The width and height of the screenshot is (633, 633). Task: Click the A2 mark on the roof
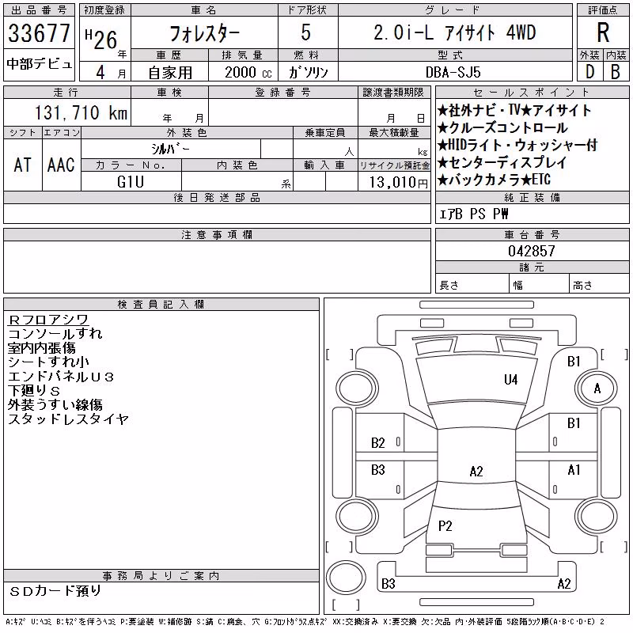click(x=476, y=472)
